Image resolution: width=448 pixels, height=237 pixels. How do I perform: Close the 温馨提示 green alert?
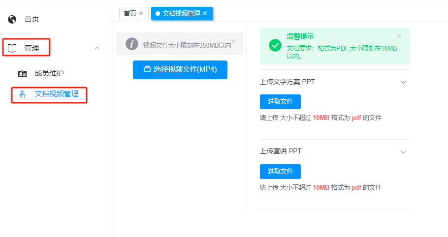(x=399, y=36)
